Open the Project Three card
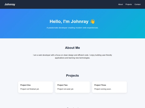Screen dimensions: 145x108 coord(109,87)
